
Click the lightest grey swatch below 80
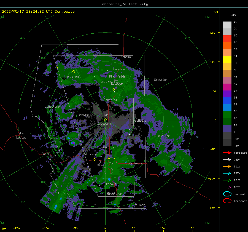227,25
